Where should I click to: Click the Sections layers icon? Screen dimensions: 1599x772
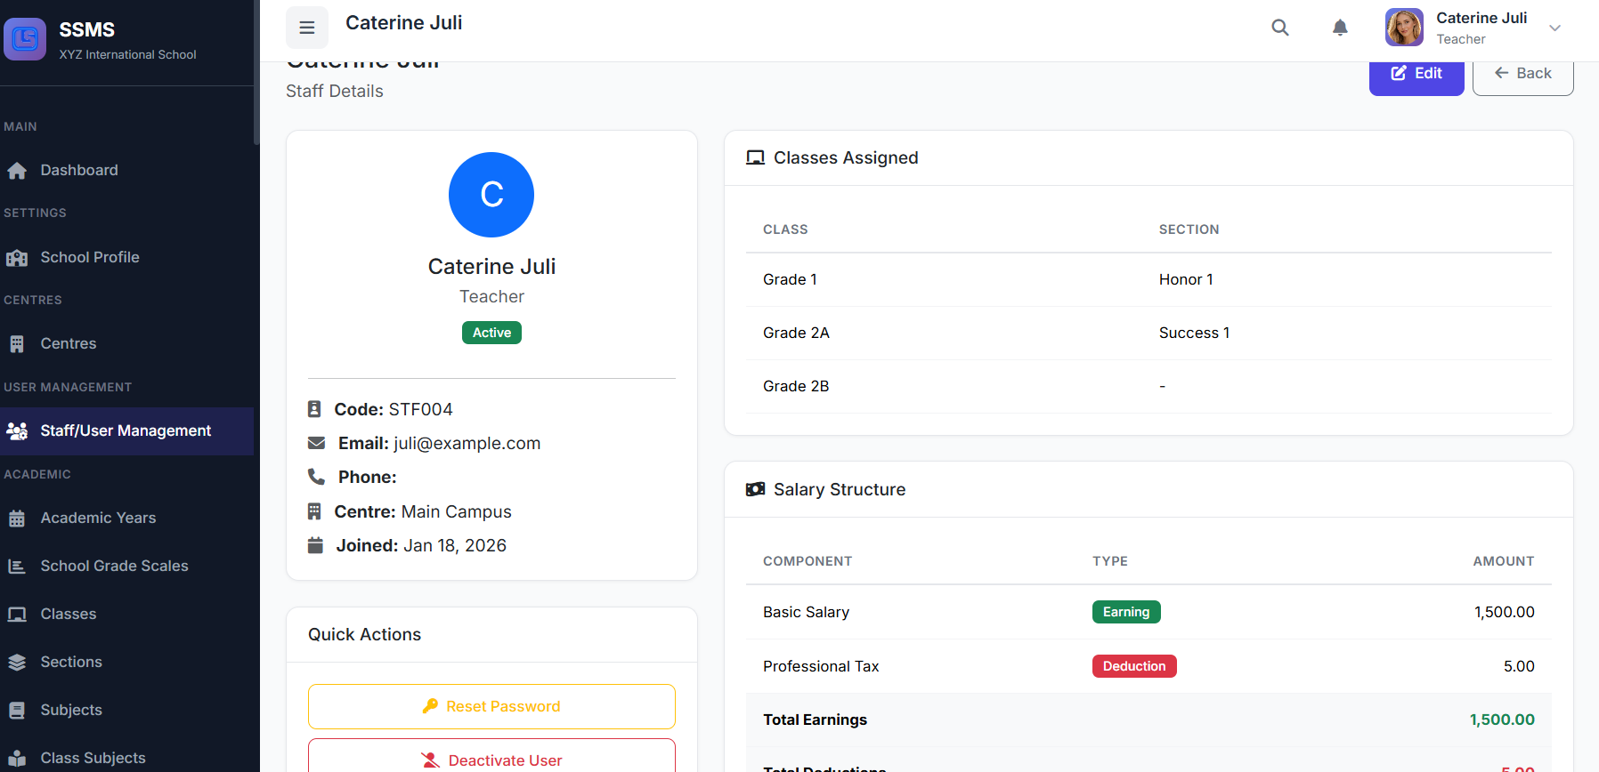pos(17,663)
